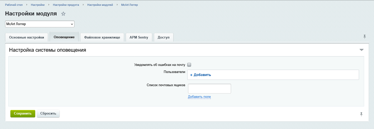Switch to the Основные настройки tab

point(27,38)
